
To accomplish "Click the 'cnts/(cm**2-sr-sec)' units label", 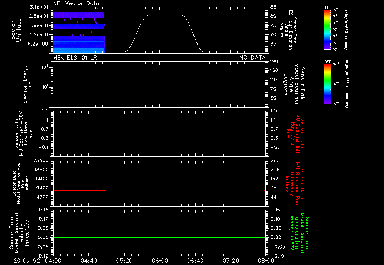I will click(346, 29).
